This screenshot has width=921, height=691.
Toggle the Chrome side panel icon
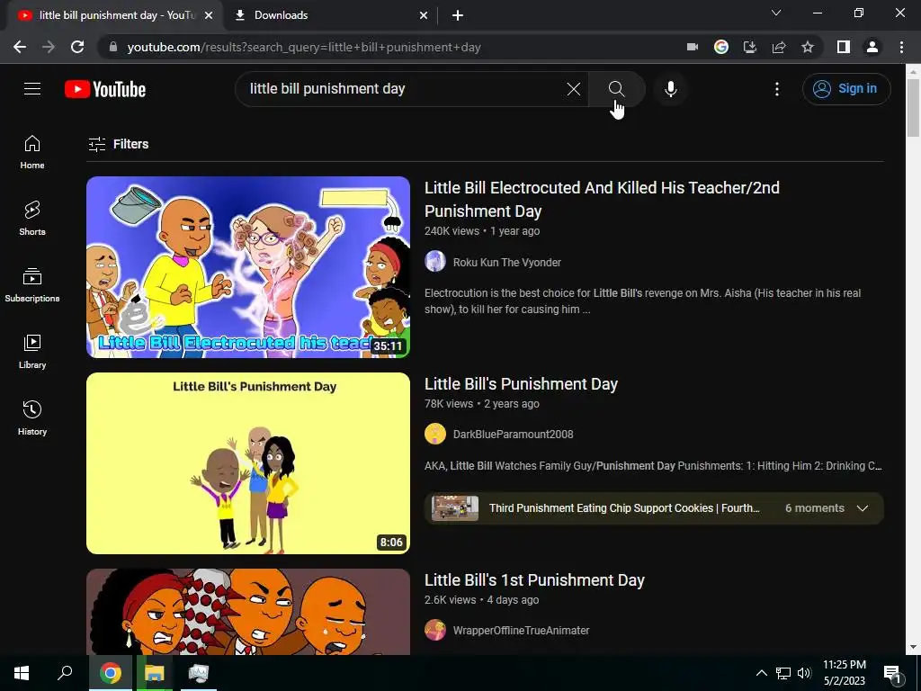click(844, 47)
